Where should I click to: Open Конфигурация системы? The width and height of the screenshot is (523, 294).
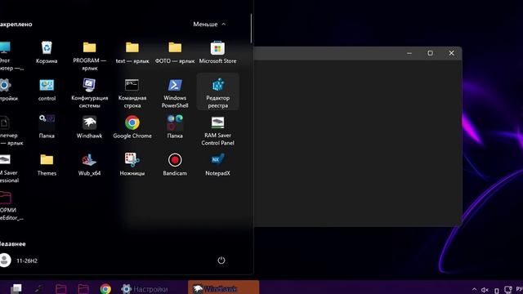point(89,93)
